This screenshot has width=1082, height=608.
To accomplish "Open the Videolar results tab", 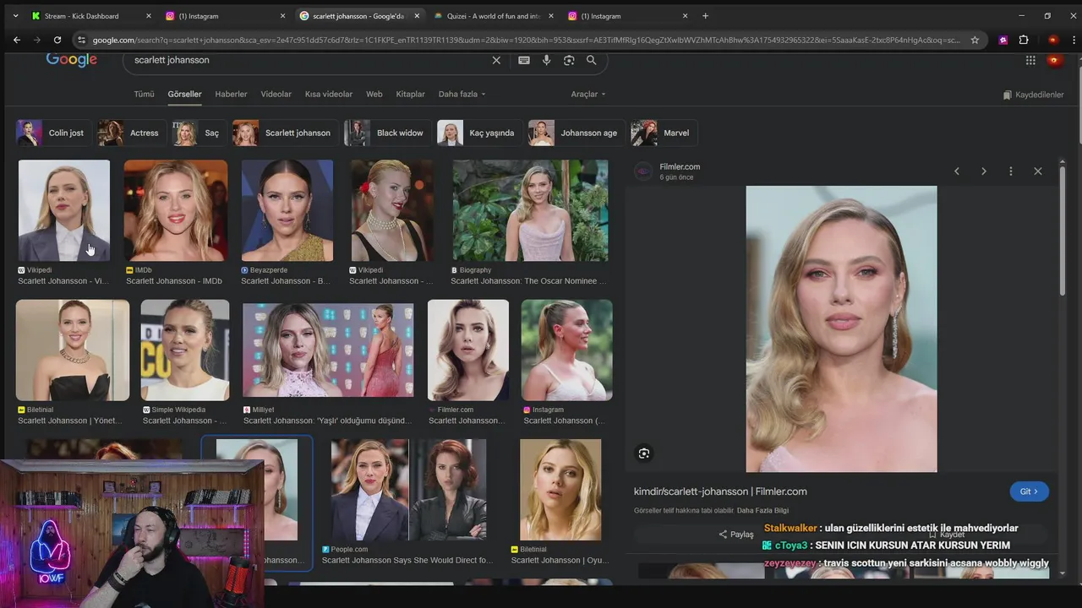I will [276, 95].
